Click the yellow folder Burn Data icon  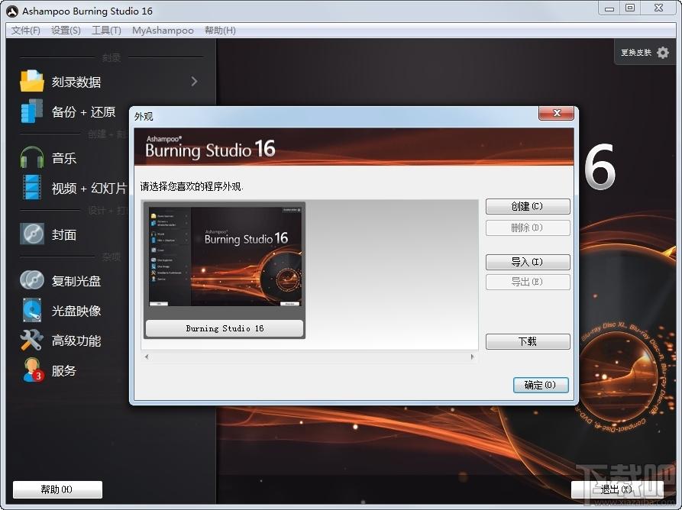pyautogui.click(x=32, y=81)
